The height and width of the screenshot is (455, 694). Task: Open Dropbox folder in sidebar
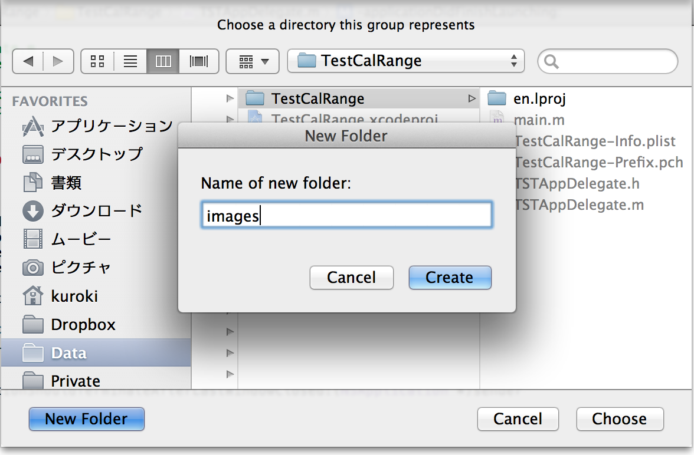click(97, 325)
